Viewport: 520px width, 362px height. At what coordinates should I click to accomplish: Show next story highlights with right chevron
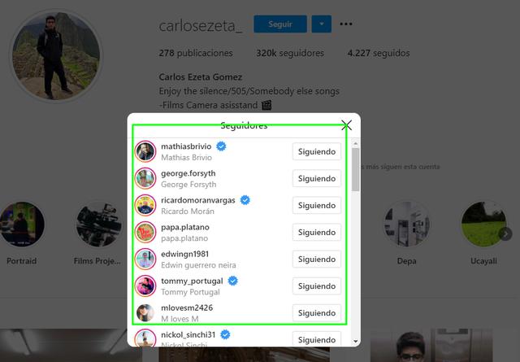point(505,234)
